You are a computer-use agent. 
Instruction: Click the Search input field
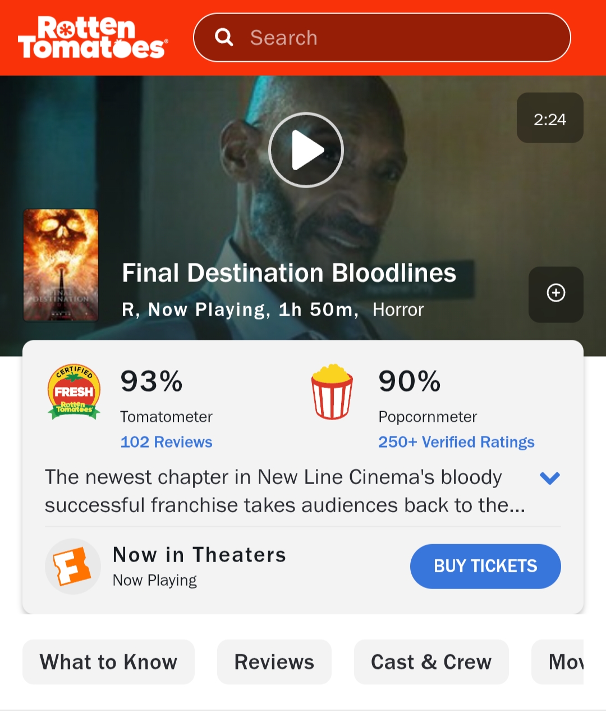coord(382,38)
